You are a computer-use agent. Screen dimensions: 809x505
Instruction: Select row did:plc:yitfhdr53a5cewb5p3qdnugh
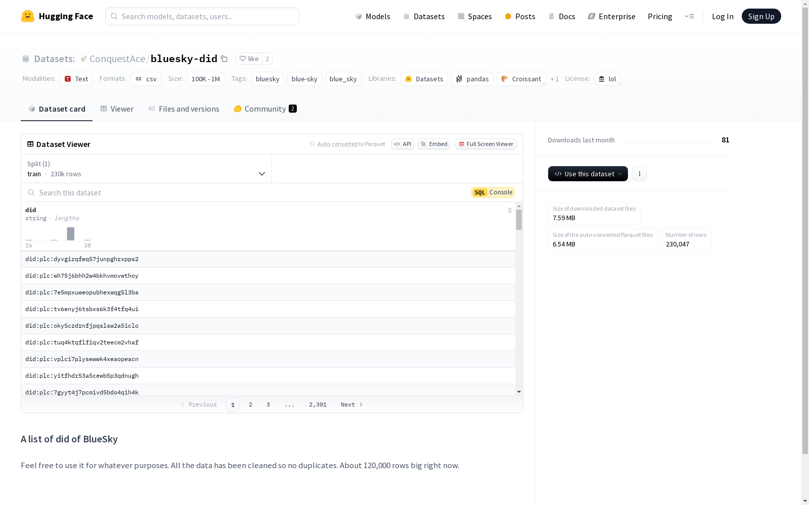click(268, 376)
